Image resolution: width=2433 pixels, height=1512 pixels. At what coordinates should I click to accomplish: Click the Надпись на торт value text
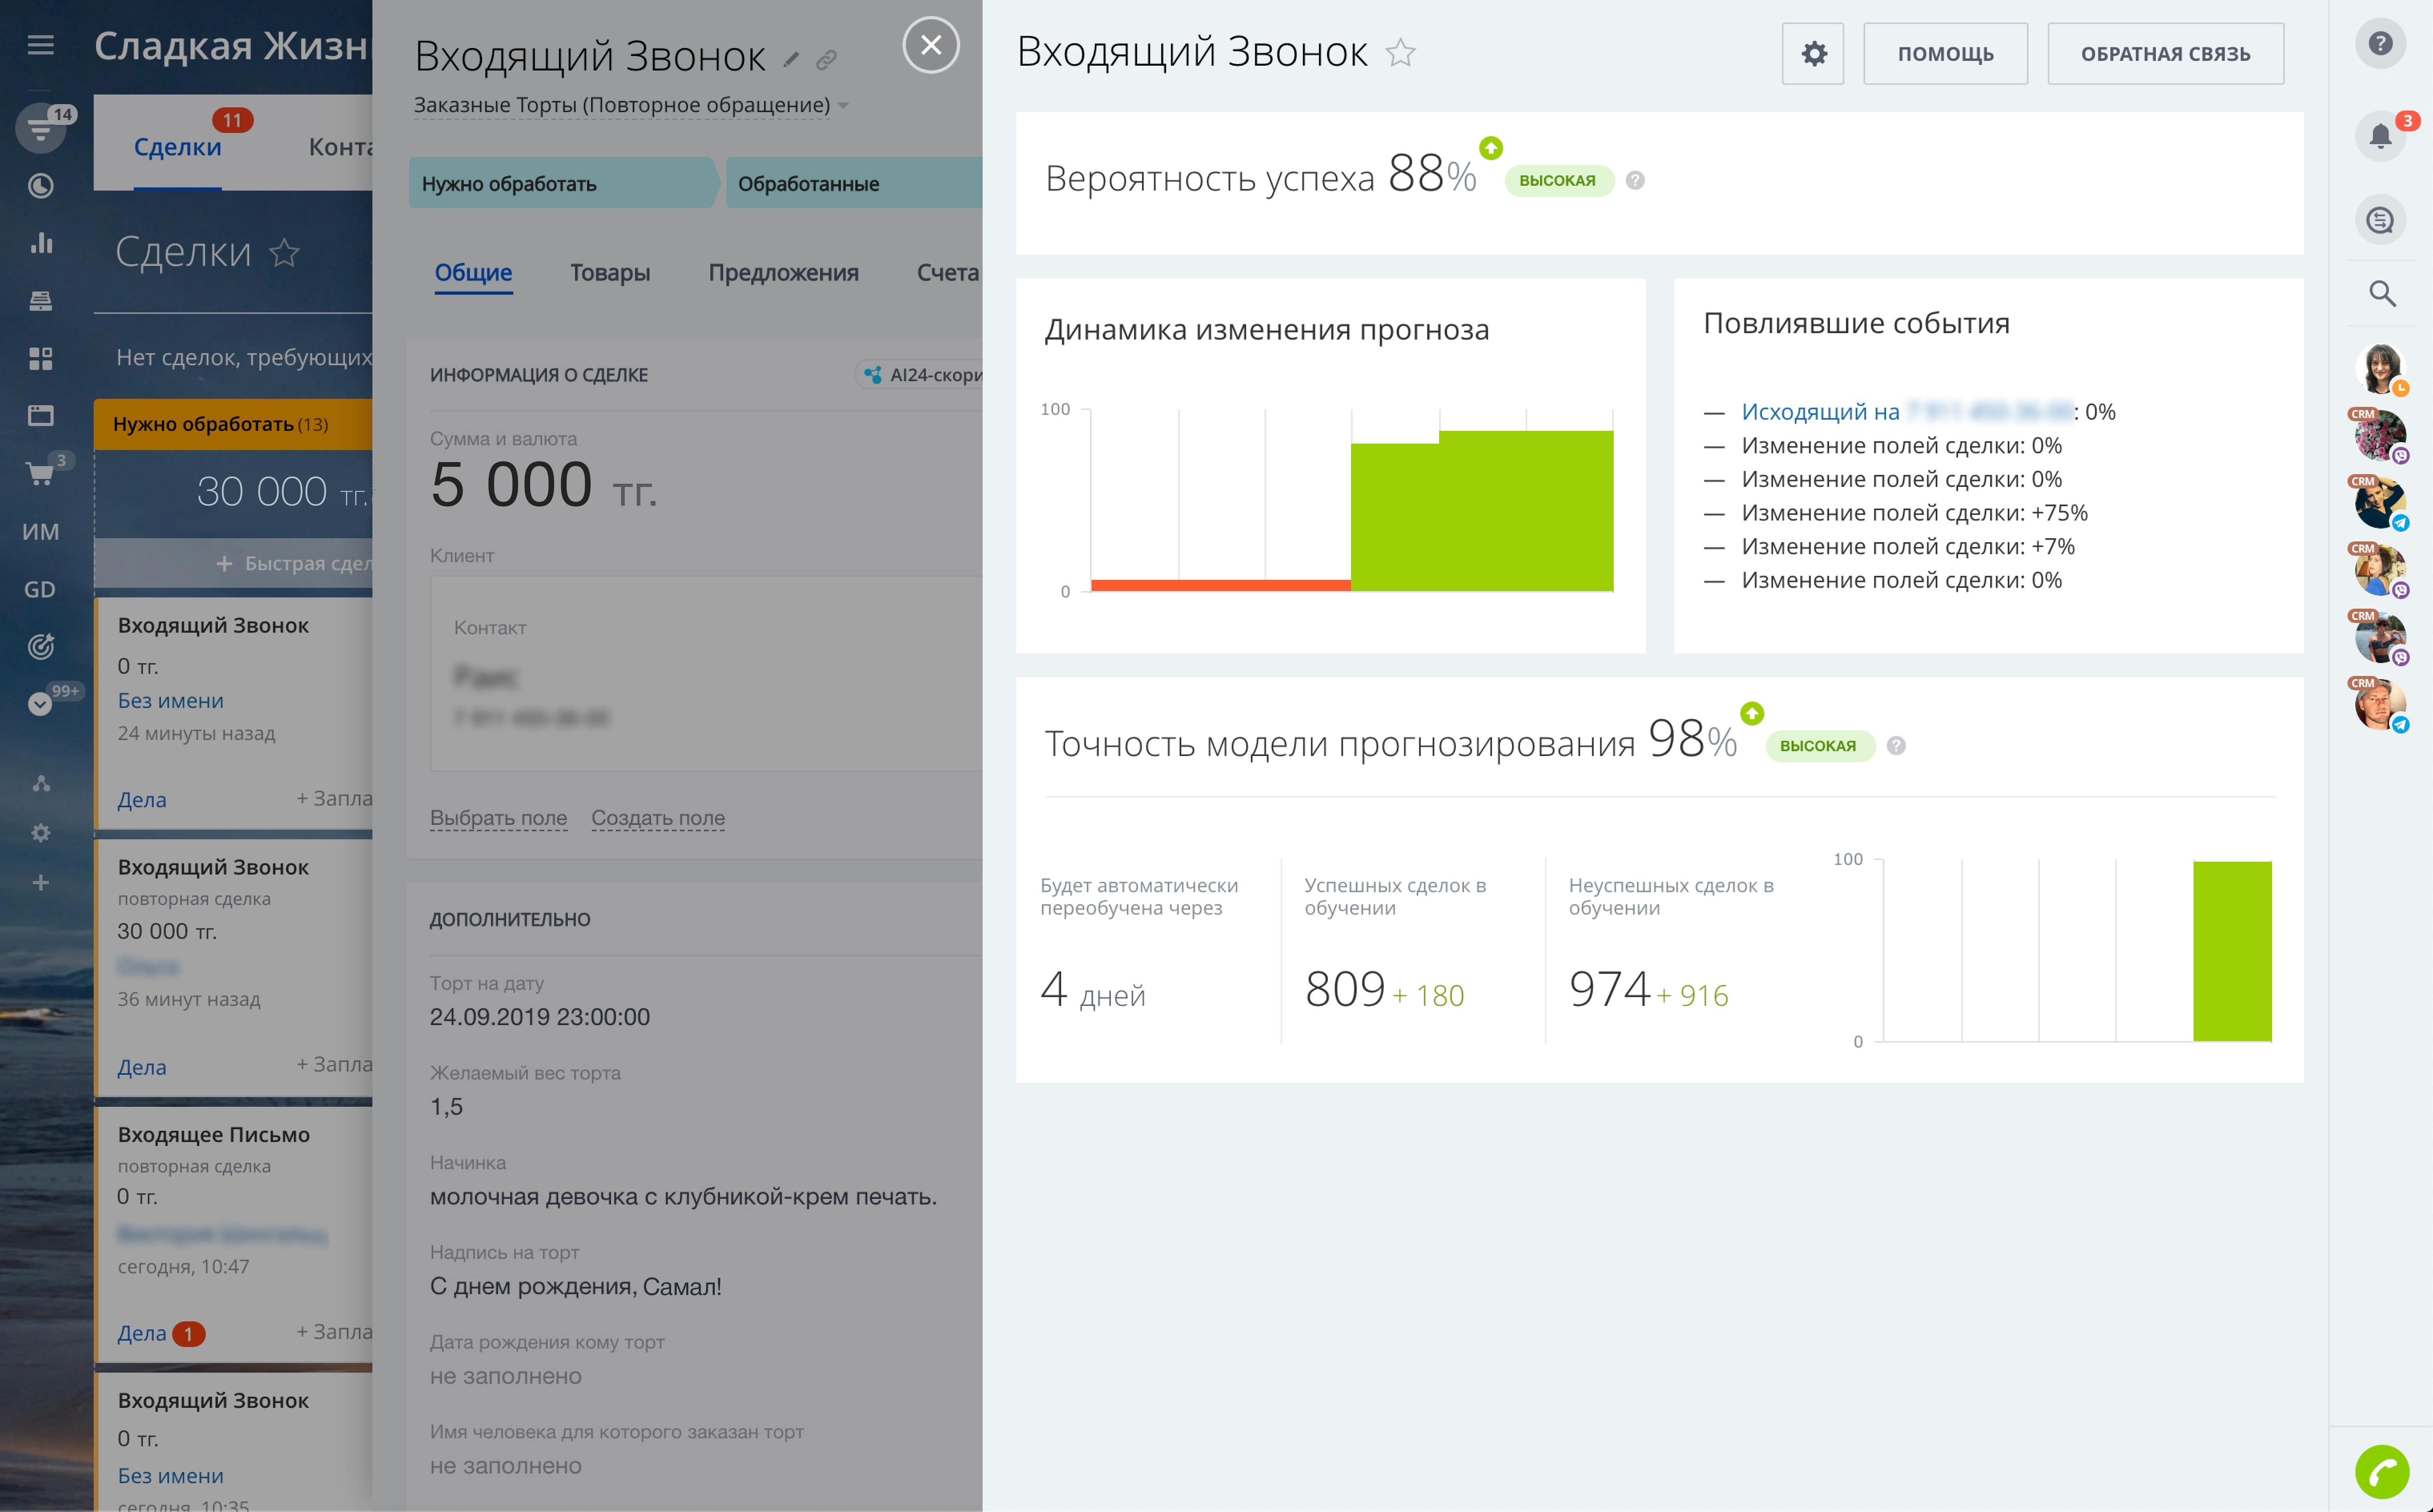[575, 1287]
